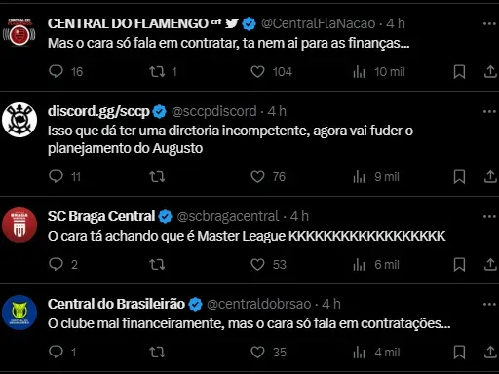
Task: Open more options on CENTRAL DO FLAMENGO tweet
Action: tap(489, 23)
